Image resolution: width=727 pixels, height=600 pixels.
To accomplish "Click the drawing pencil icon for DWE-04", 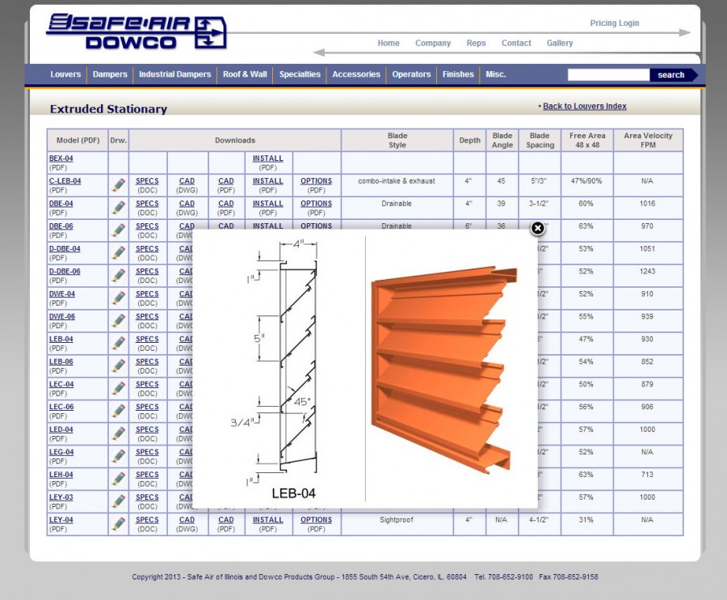I will click(119, 298).
